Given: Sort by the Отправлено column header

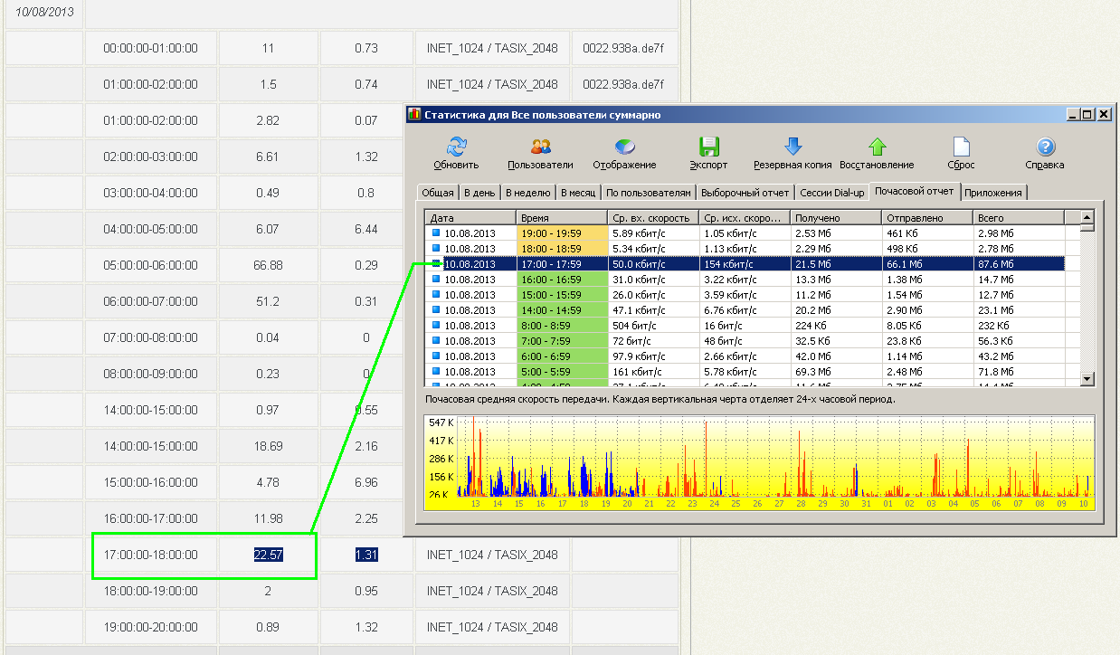Looking at the screenshot, I should coord(927,218).
